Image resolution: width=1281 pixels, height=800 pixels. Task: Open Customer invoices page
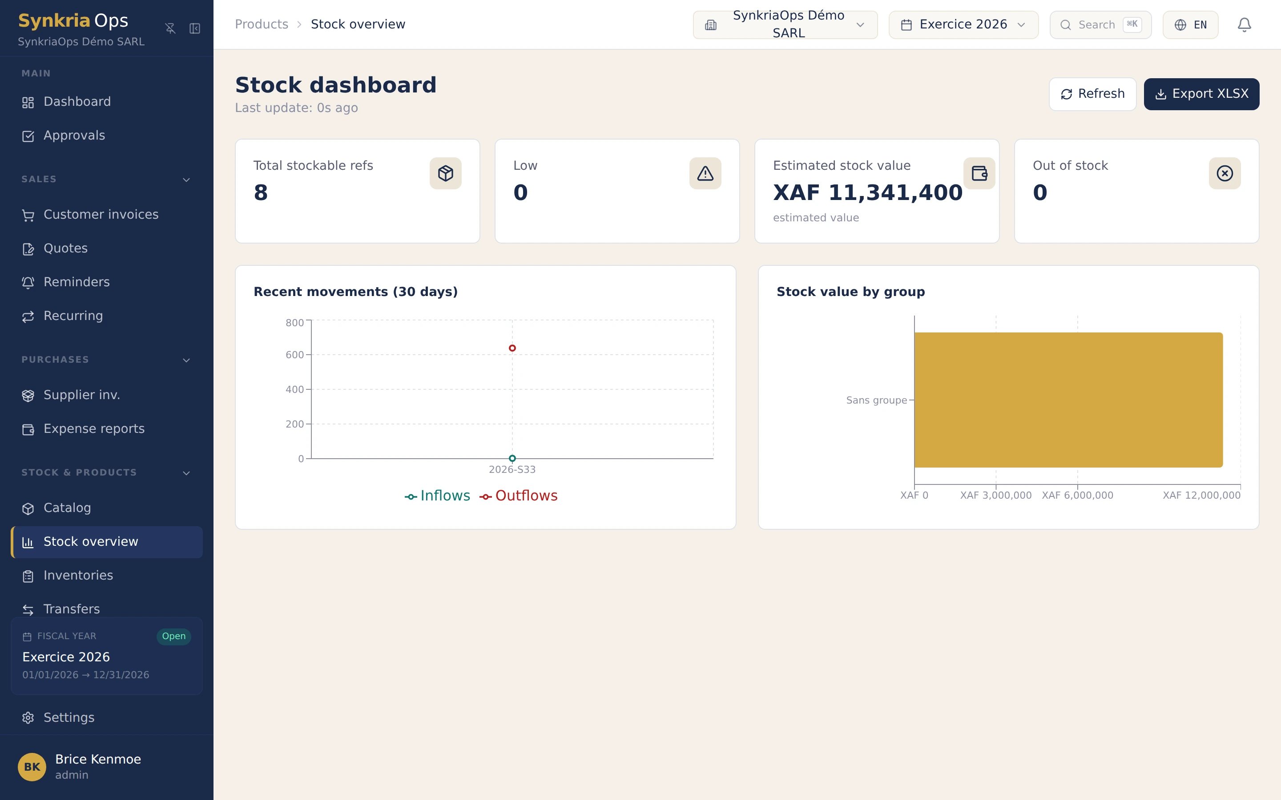[106, 216]
